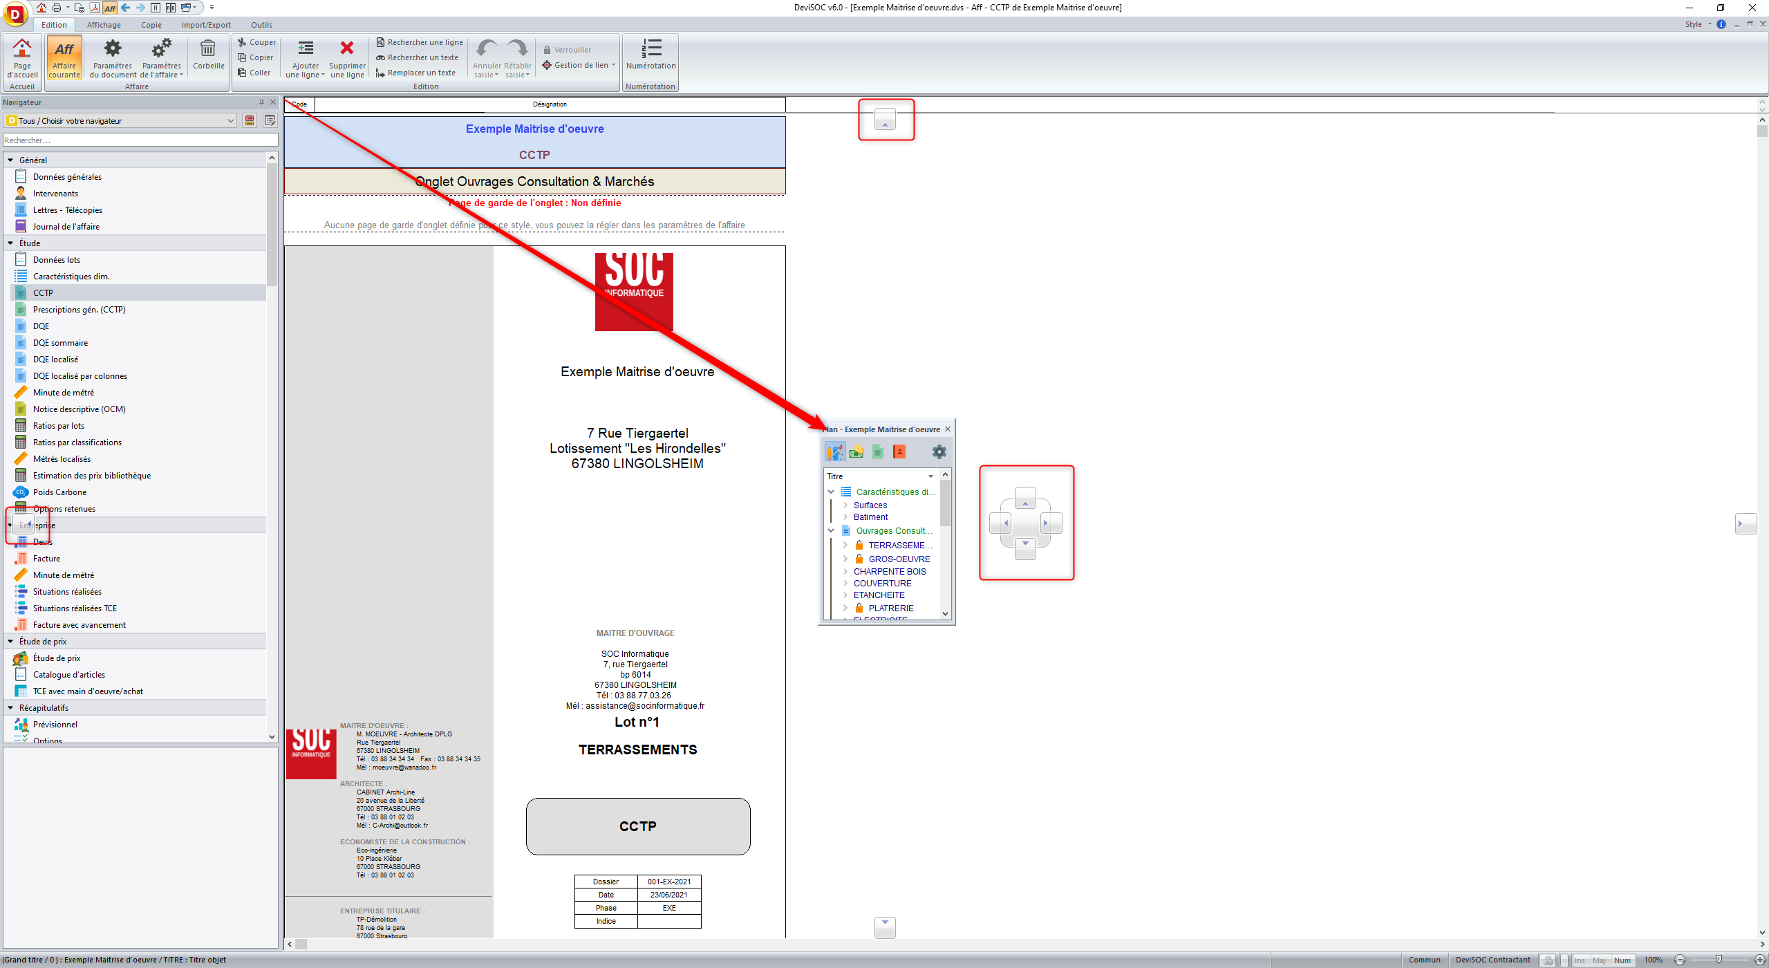This screenshot has width=1769, height=968.
Task: Expand the TERRASSEMENTS node in Plan tree
Action: (x=845, y=546)
